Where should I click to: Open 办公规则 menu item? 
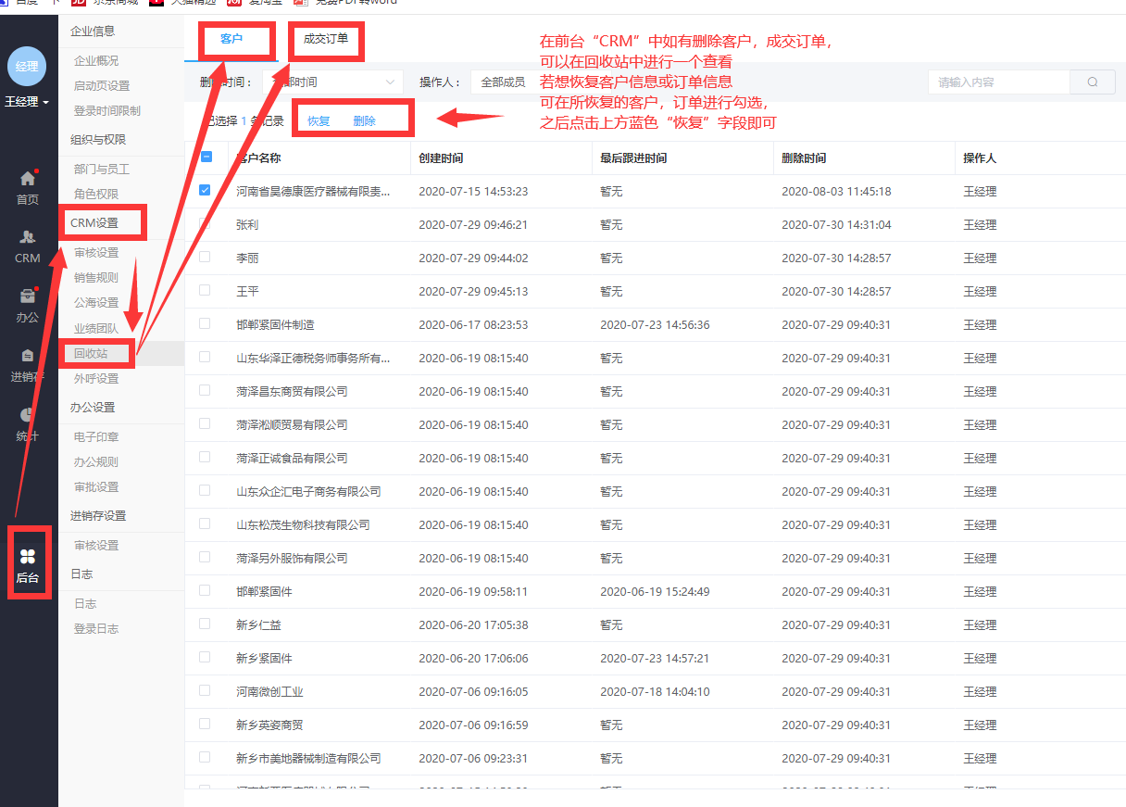click(x=96, y=461)
